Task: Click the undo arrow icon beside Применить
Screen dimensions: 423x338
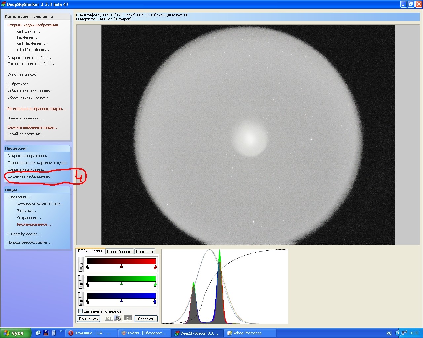Action: point(108,319)
